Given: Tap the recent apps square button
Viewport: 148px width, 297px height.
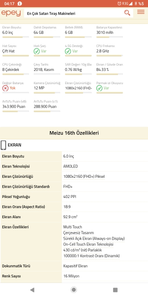Looking at the screenshot, I should tap(115, 290).
